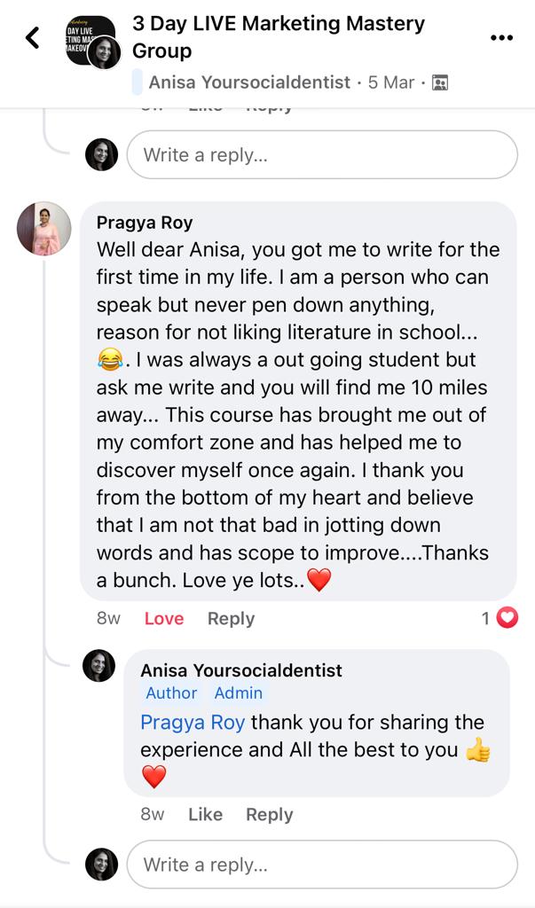Viewport: 535px width, 908px height.
Task: Tap the Admin badge under Anisa's name
Action: pos(239,693)
